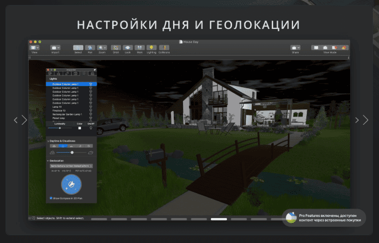Image resolution: width=379 pixels, height=243 pixels.
Task: Toggle the Collisions toolbar button
Action: pyautogui.click(x=164, y=48)
